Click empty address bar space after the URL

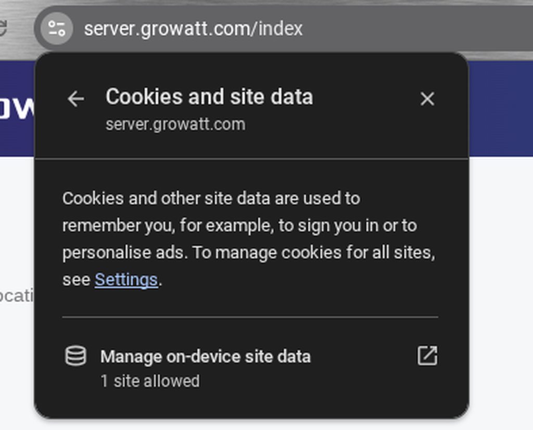(416, 28)
